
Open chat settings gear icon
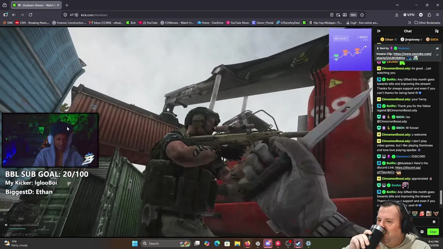point(422,232)
